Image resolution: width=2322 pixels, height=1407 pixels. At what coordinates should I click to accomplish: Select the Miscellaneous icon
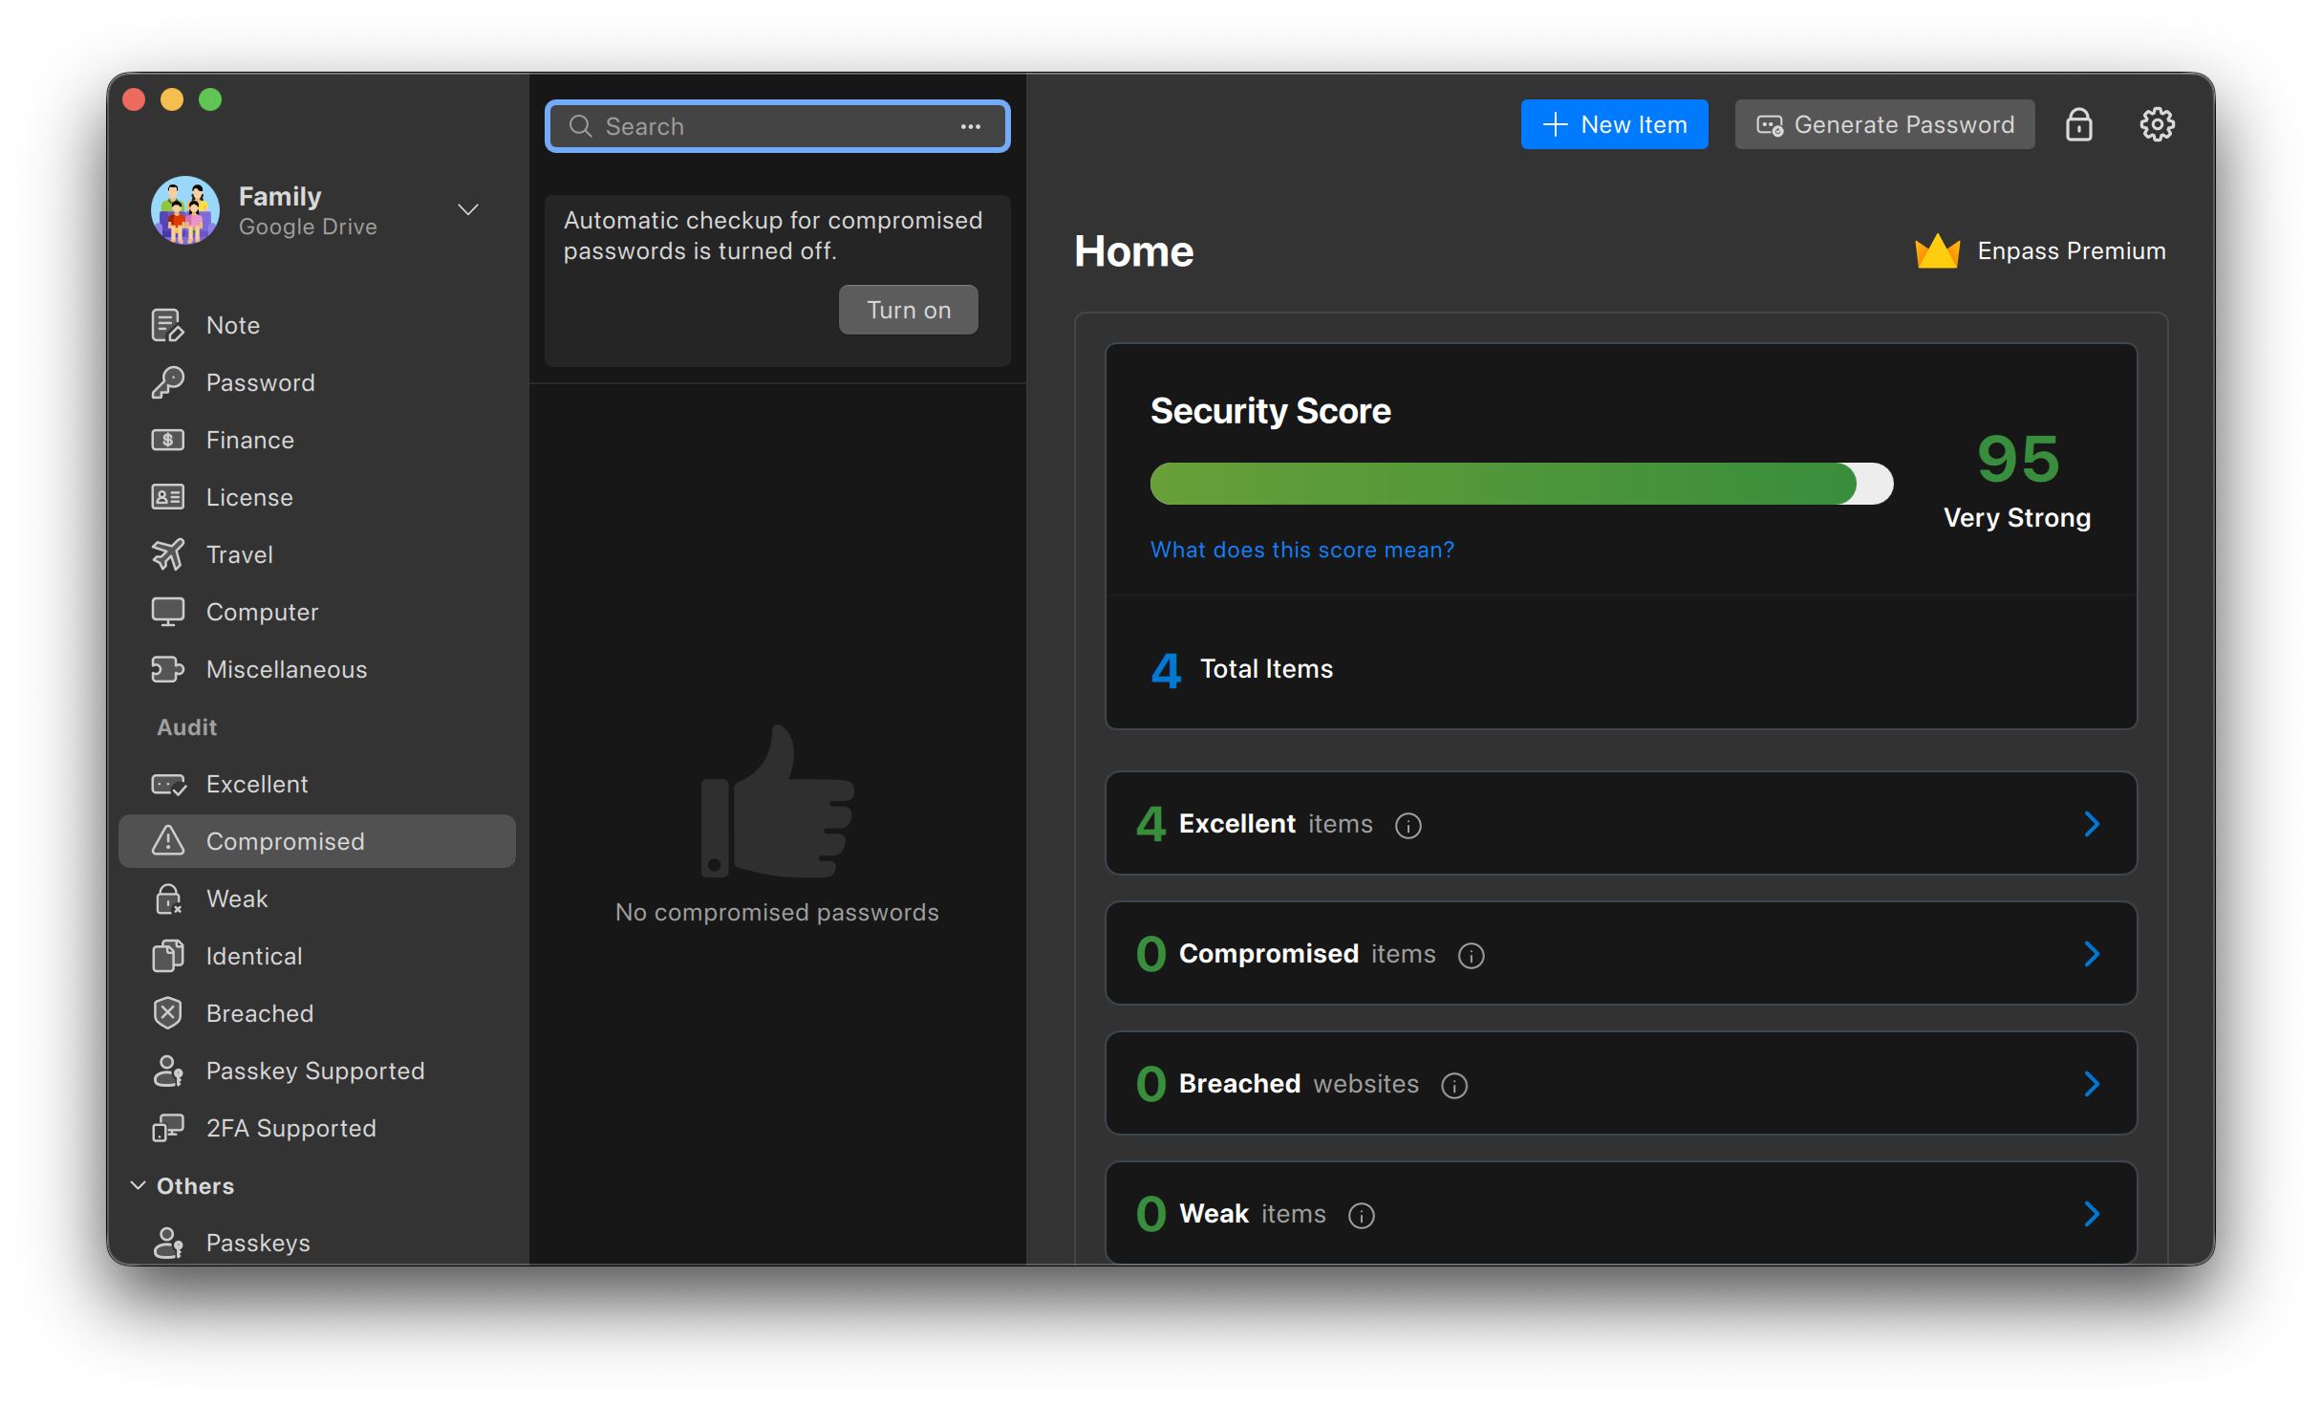click(x=167, y=669)
